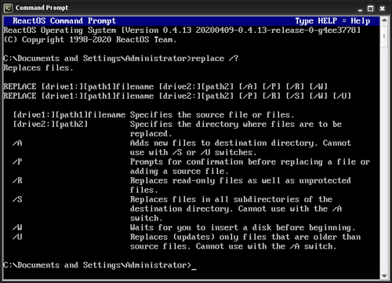
Task: Click the "Type HELP = Help" text
Action: click(x=332, y=21)
